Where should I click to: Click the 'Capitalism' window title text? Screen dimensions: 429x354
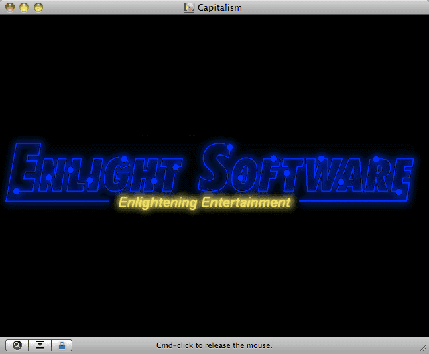click(220, 7)
